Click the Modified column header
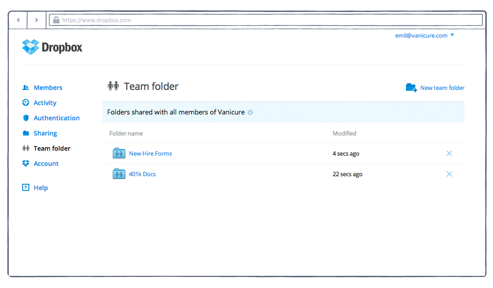The width and height of the screenshot is (493, 288). (344, 133)
